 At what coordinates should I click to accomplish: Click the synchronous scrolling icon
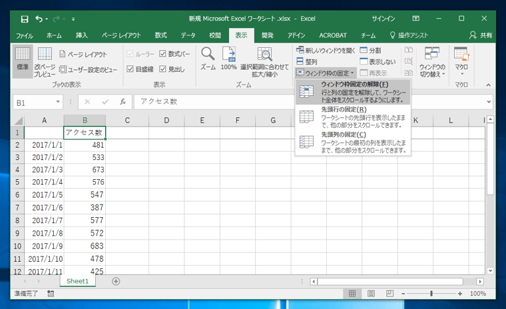coord(409,61)
